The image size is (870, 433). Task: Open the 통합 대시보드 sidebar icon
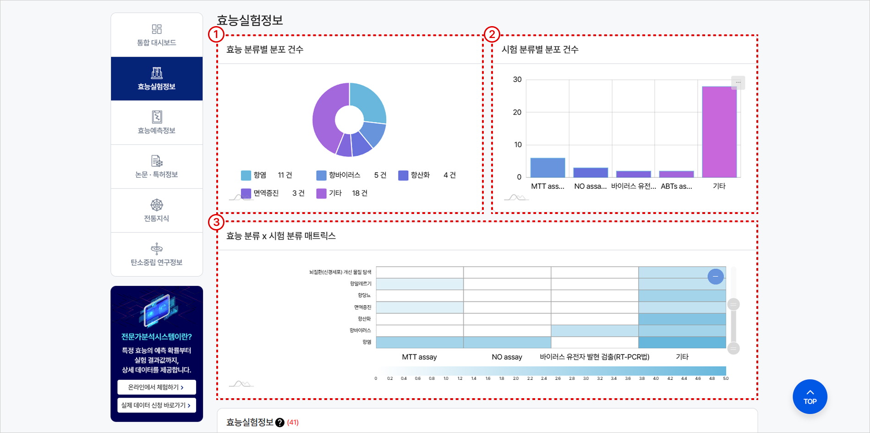click(x=157, y=29)
